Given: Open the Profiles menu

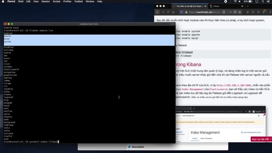Looking at the screenshot, I should click(x=67, y=1).
